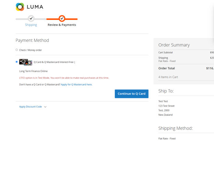Screen dimensions: 214x180
Task: Click the 123 Test Street address line
Action: click(x=166, y=106)
